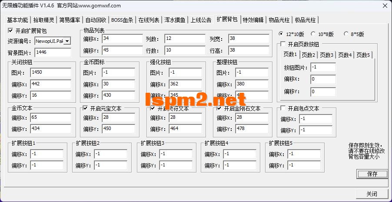Switch to the 页数2 sub-tab
Screen dimensions: 392x202
(x=309, y=55)
